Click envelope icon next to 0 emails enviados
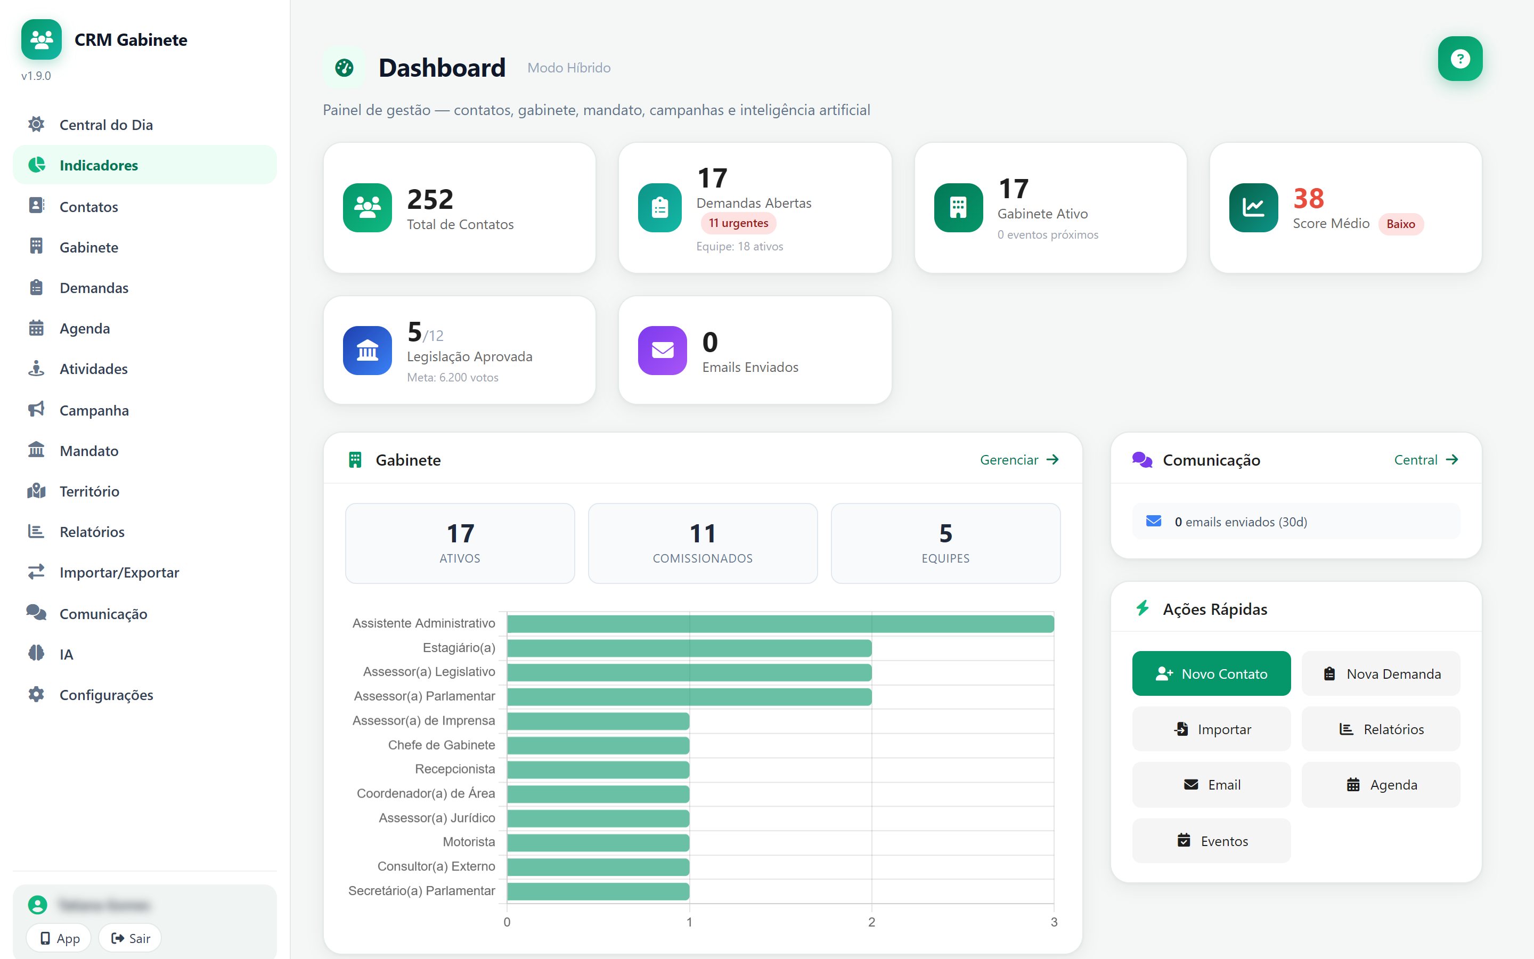Viewport: 1534px width, 959px height. coord(1154,522)
